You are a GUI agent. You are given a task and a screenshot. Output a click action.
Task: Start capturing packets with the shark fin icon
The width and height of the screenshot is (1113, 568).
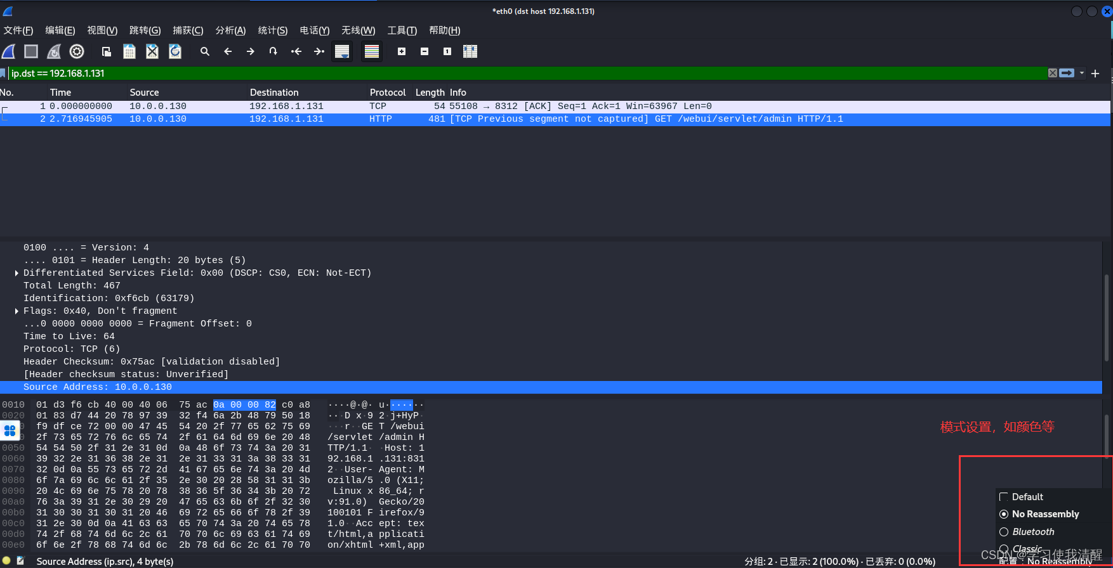(x=9, y=51)
